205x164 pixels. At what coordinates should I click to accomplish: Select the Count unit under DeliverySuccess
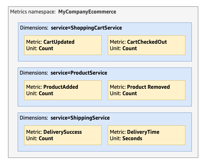tap(46, 139)
